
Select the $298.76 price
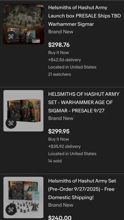coord(59,45)
